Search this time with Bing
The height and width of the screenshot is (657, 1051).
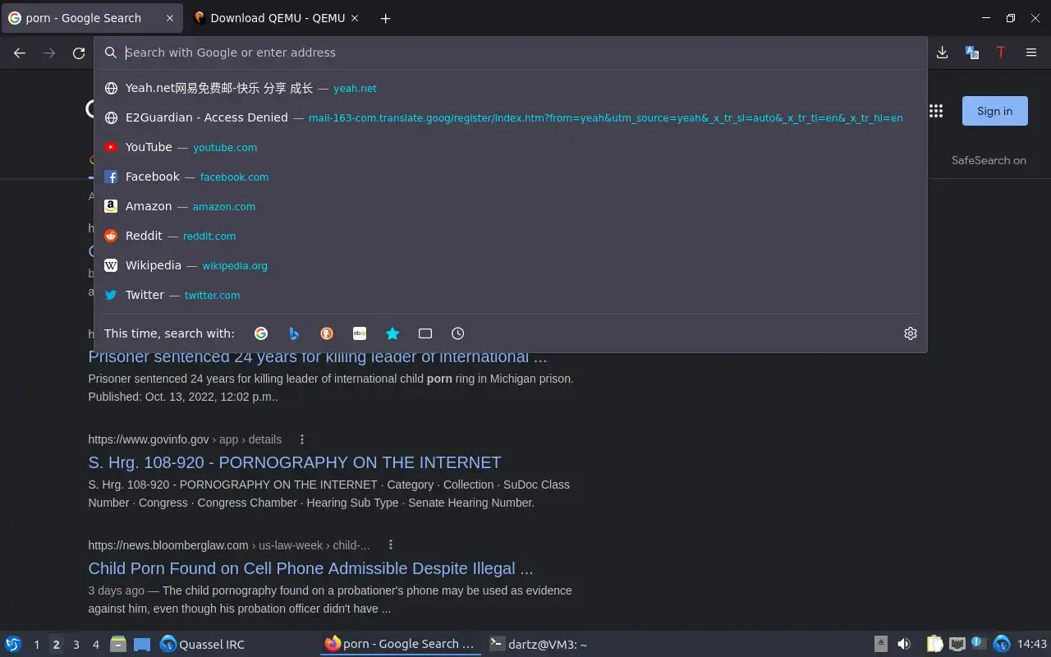pos(294,333)
